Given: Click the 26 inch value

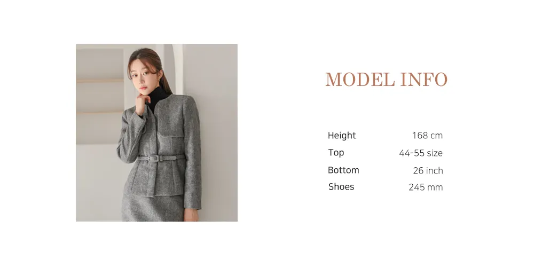Looking at the screenshot, I should pyautogui.click(x=428, y=171).
